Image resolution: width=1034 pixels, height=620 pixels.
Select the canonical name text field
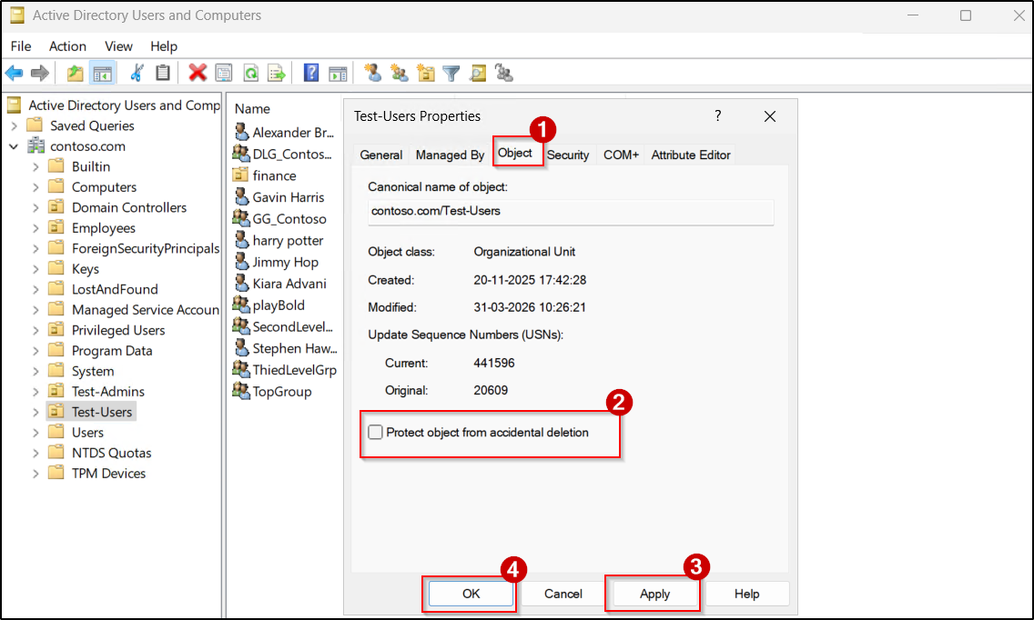(570, 213)
